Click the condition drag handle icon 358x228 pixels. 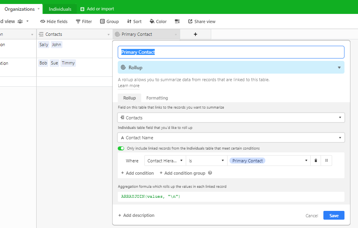pyautogui.click(x=327, y=161)
